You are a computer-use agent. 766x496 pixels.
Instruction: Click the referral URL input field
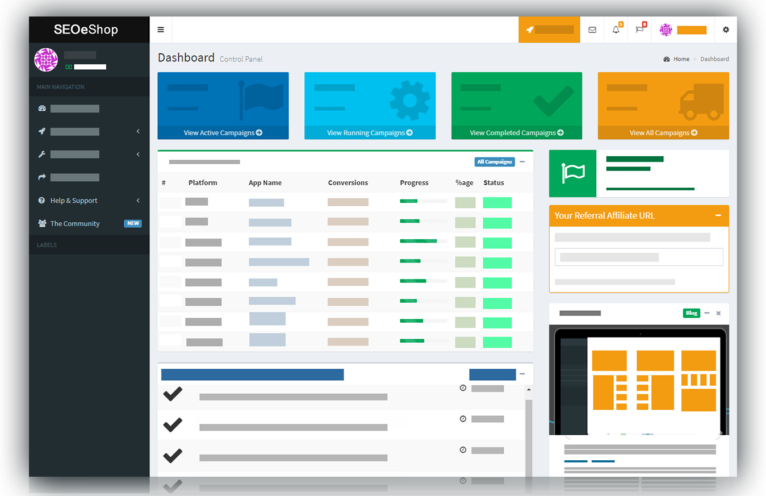[639, 257]
